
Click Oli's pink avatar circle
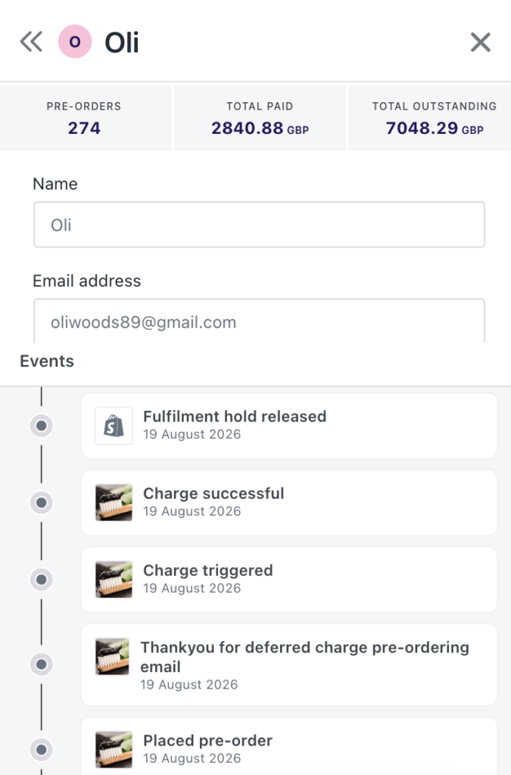click(75, 42)
